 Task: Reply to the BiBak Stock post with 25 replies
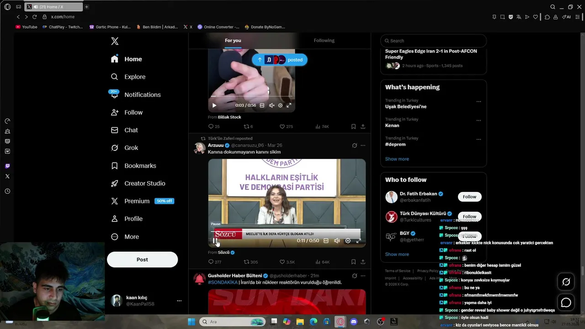point(214,127)
